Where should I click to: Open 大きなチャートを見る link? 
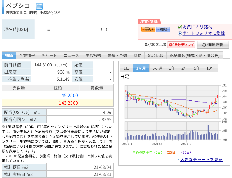tap(201, 160)
